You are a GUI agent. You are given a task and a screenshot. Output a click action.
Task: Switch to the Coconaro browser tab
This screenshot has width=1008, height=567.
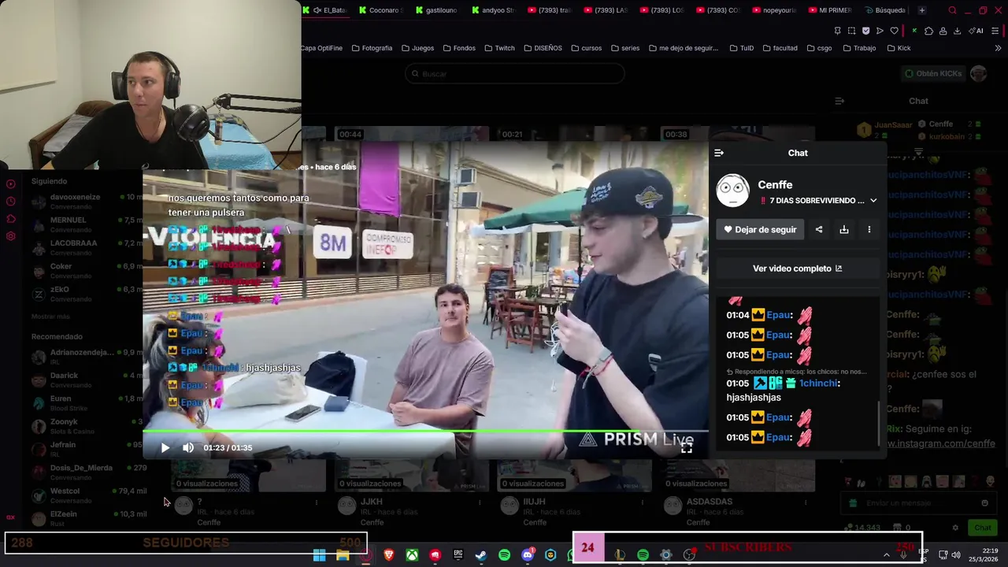pos(381,10)
